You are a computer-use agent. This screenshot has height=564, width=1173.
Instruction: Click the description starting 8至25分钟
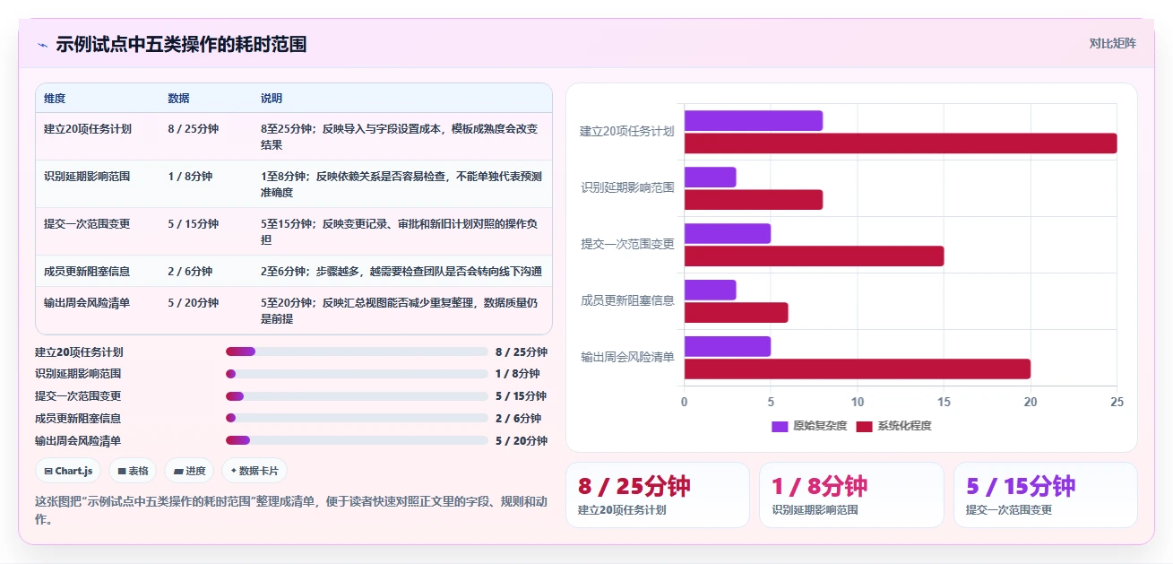[400, 136]
